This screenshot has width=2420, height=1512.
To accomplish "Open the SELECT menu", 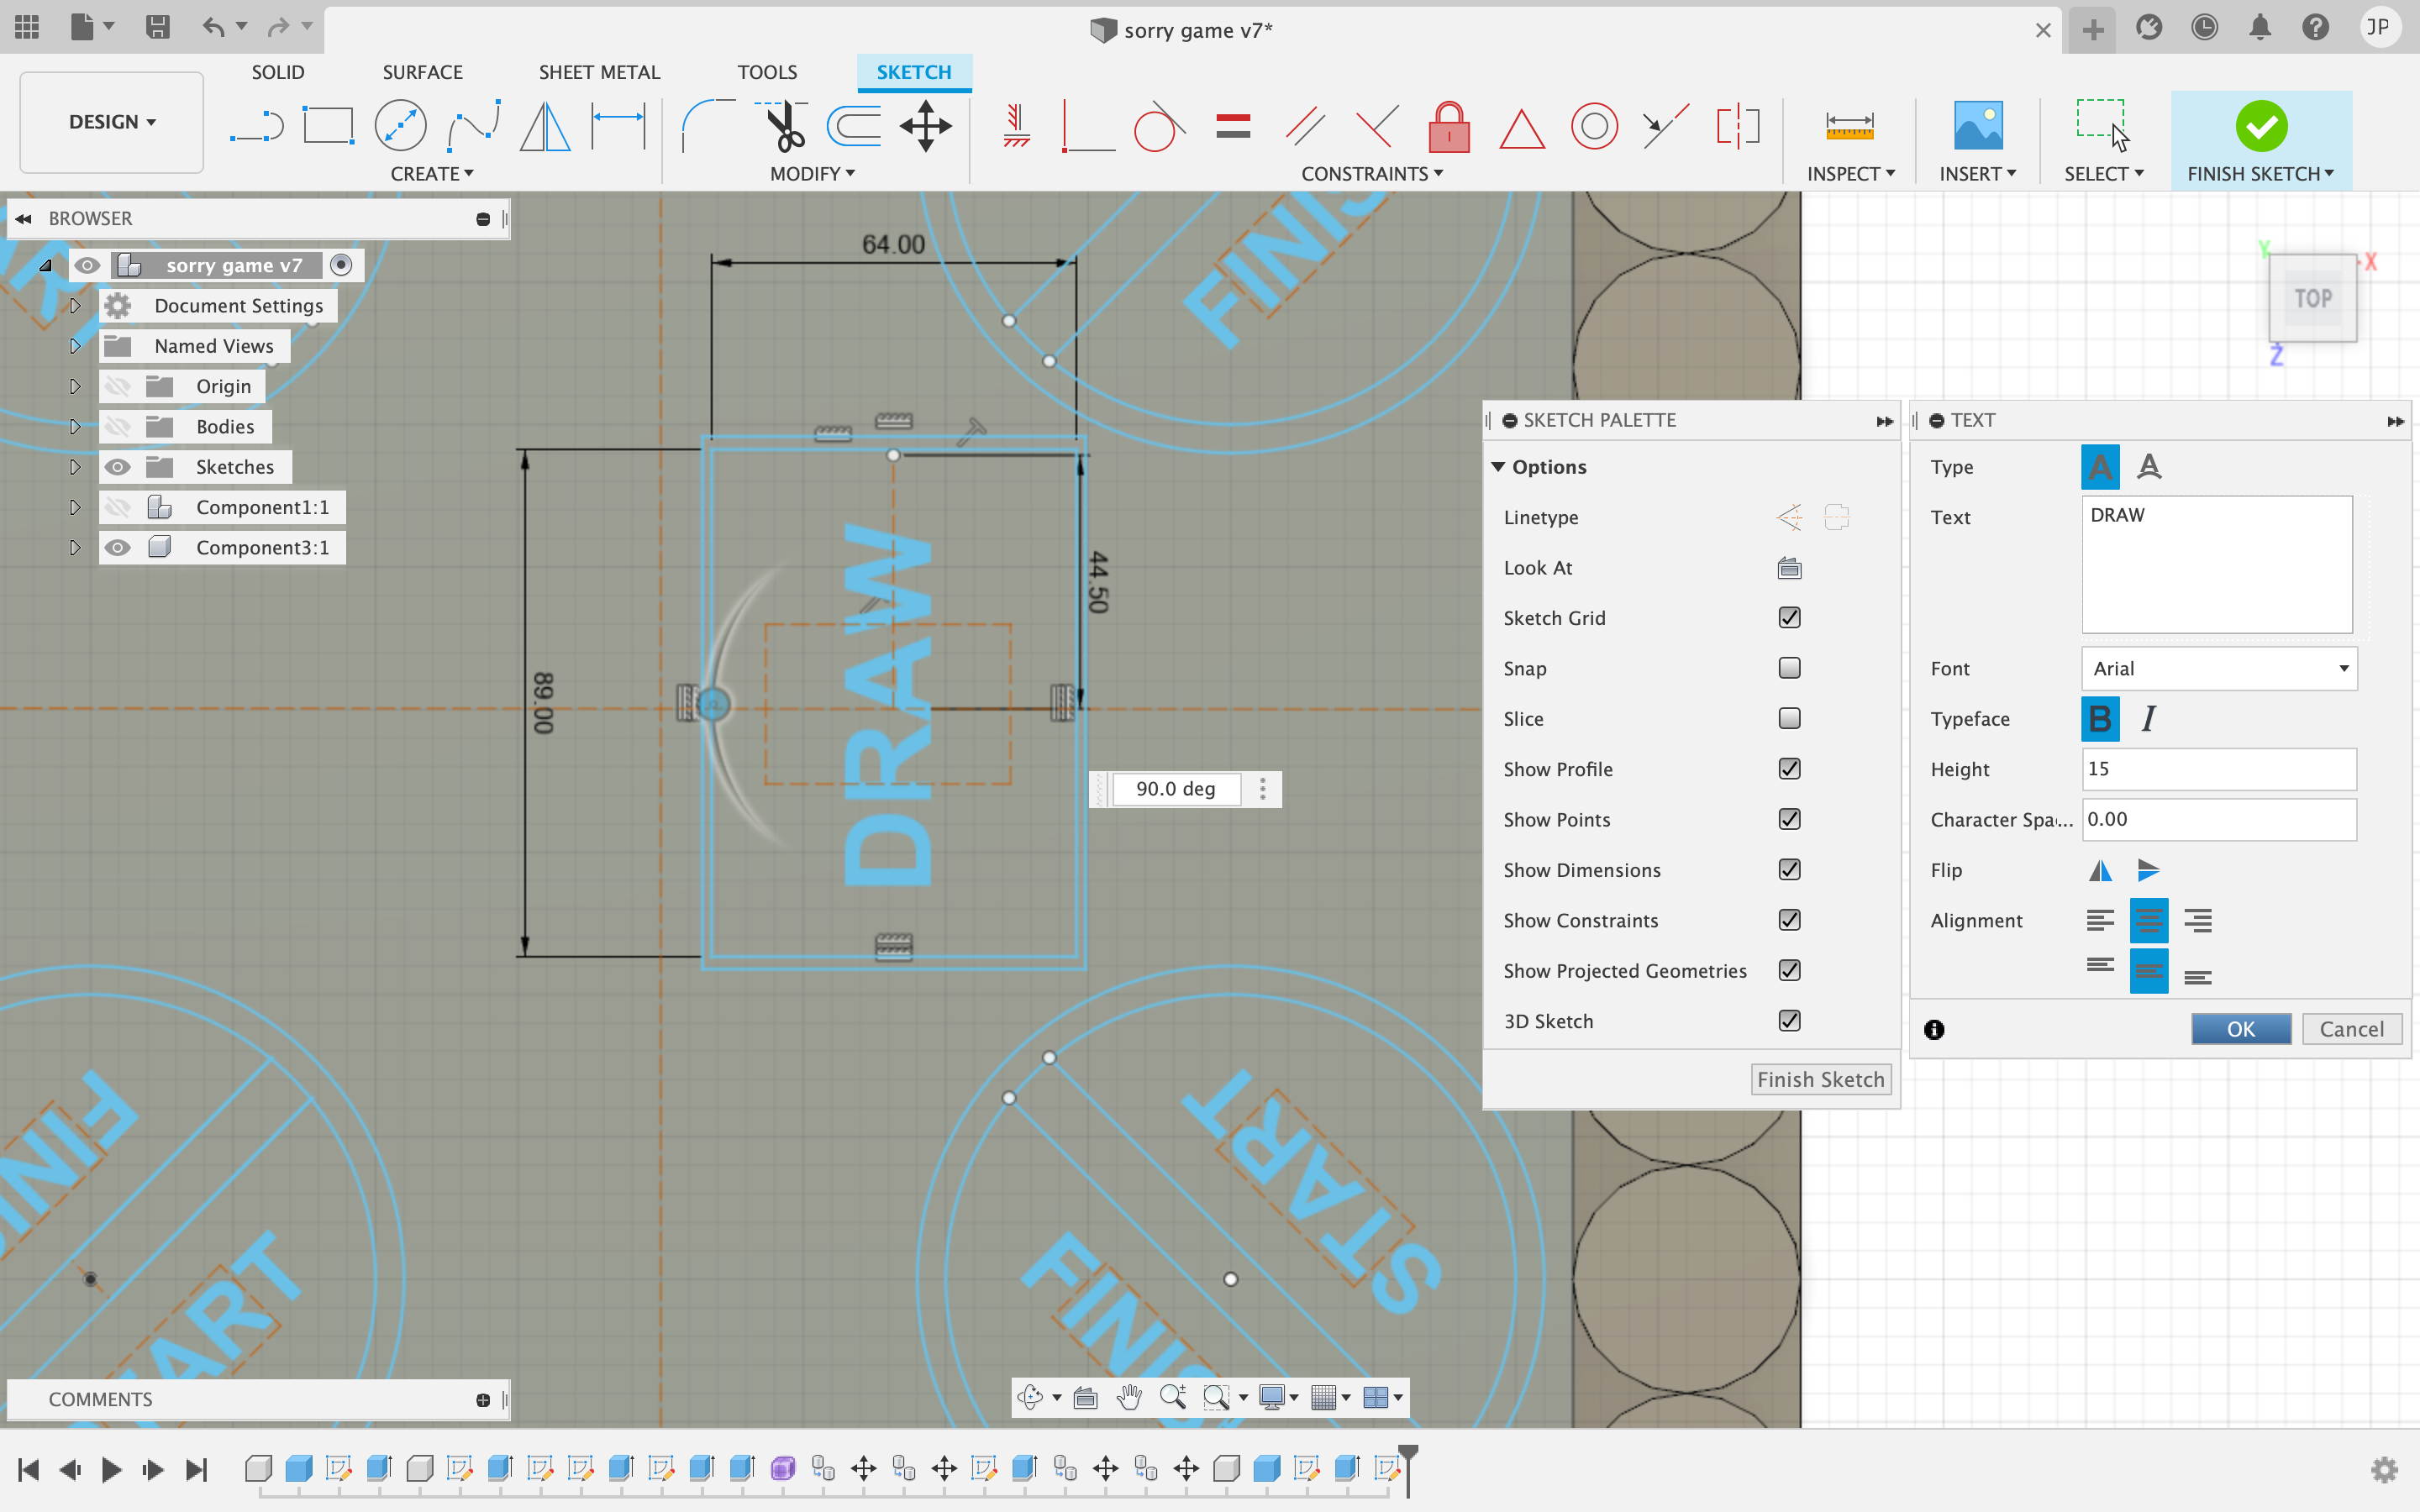I will 2104,173.
